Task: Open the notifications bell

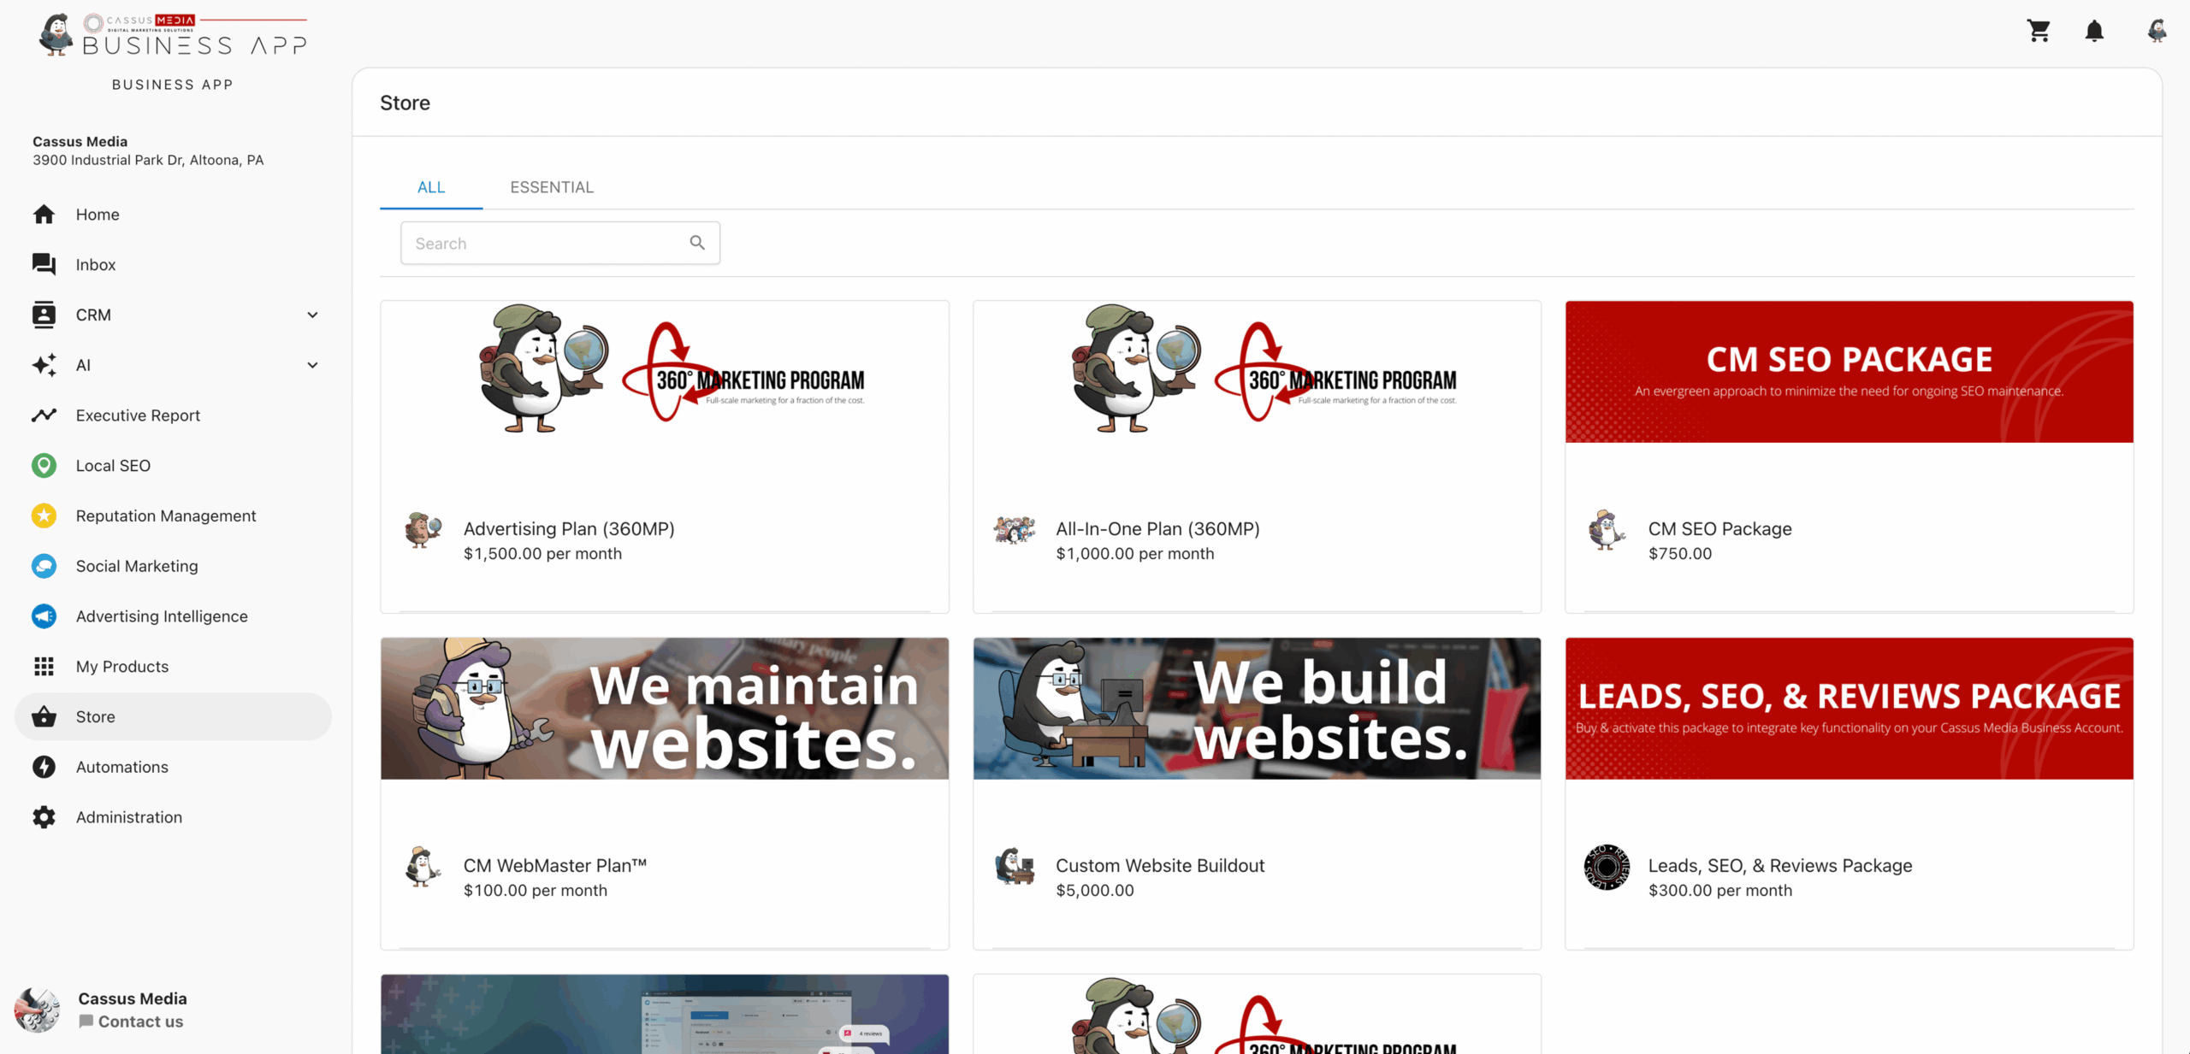Action: [x=2094, y=32]
